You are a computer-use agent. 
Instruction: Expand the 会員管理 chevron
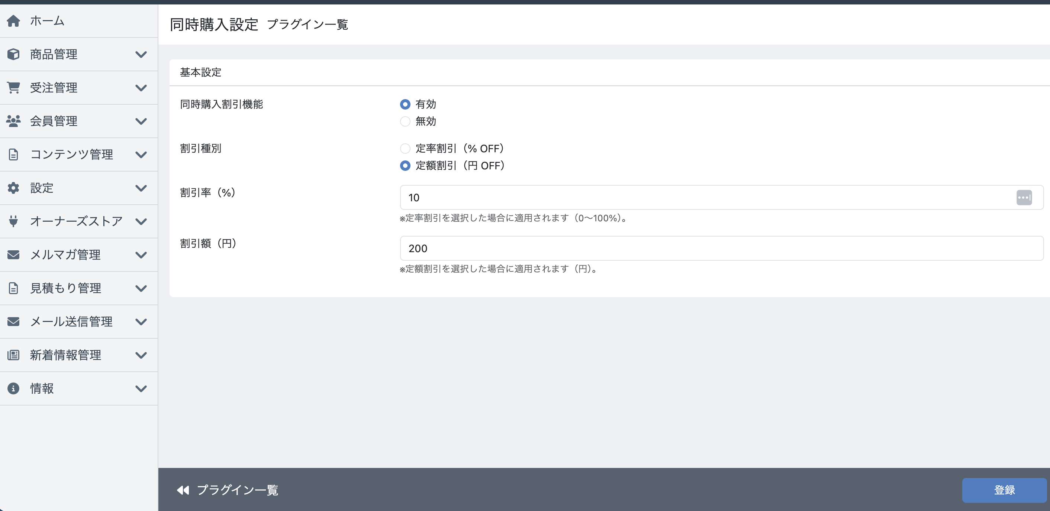point(141,121)
